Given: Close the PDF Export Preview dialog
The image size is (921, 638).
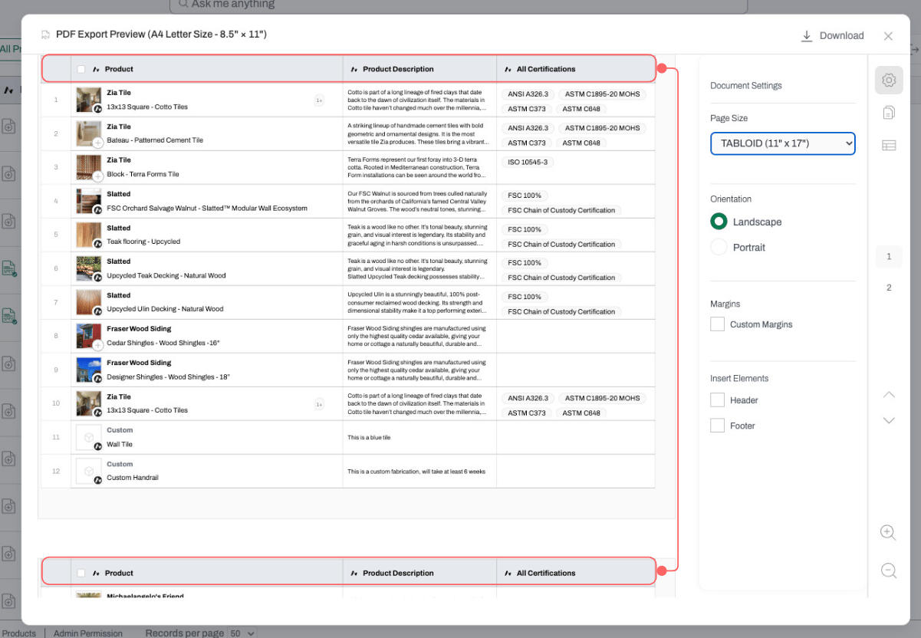Looking at the screenshot, I should (x=888, y=36).
